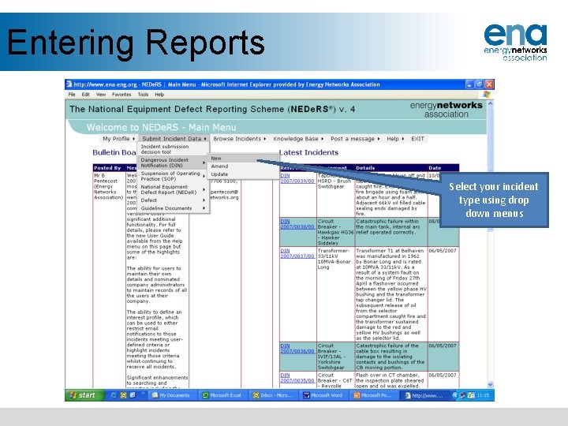
Task: Select New in the DIN submenu
Action: coord(243,159)
